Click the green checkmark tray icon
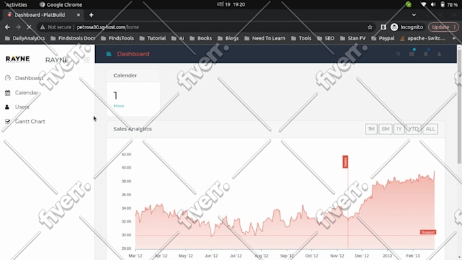The image size is (462, 260). [408, 5]
